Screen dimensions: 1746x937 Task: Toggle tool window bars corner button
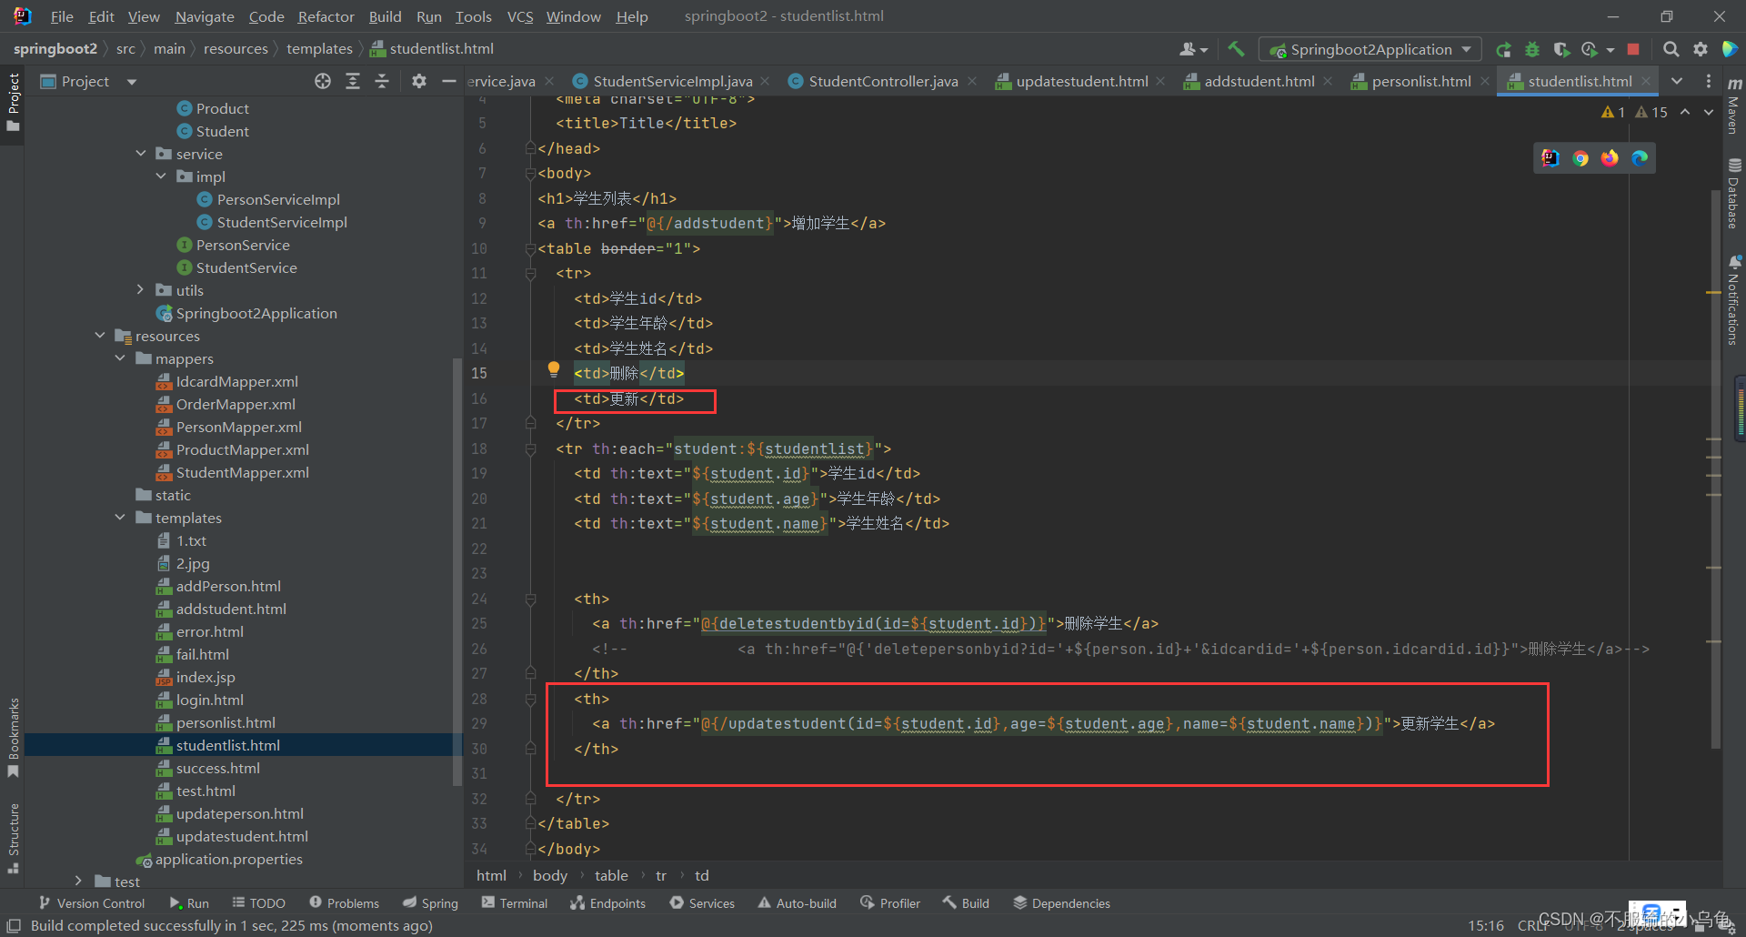(x=14, y=925)
